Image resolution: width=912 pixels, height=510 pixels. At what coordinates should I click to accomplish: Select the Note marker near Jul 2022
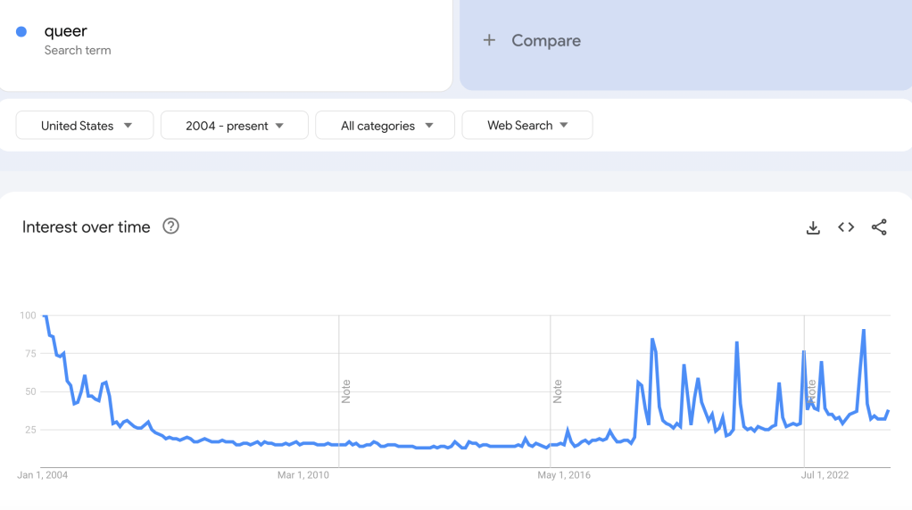pyautogui.click(x=812, y=391)
